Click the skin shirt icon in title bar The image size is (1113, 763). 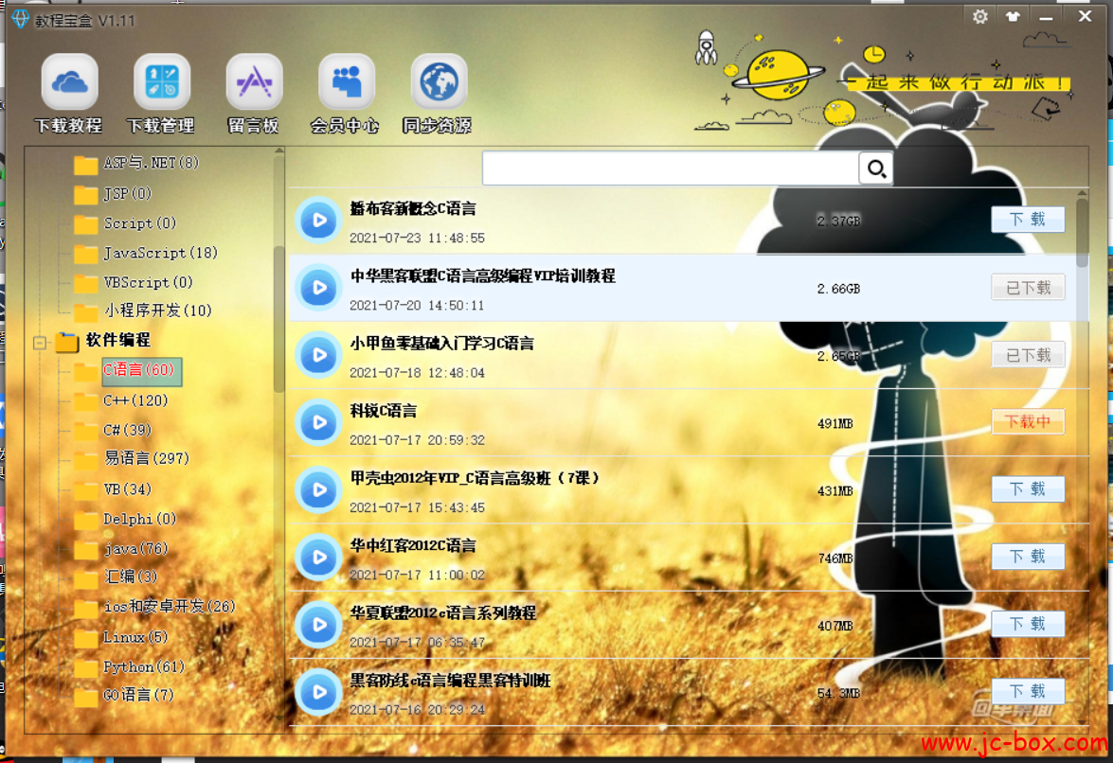click(x=1013, y=16)
